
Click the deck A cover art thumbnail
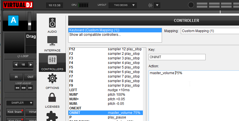(15, 43)
